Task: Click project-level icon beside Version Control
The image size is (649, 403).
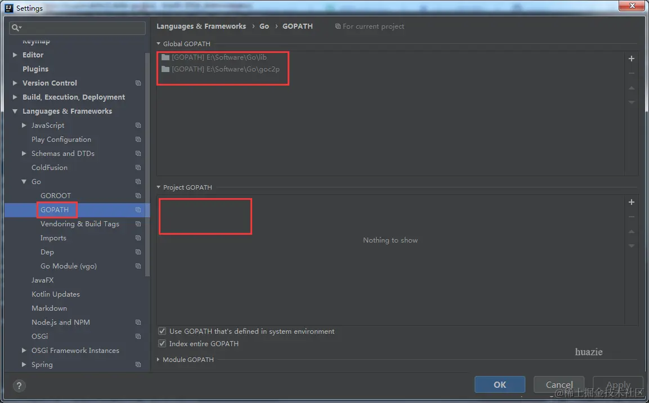Action: tap(138, 83)
